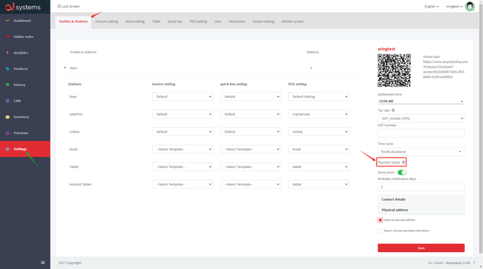Viewport: 483px width, 269px height.
Task: Click the Lock Screen padlock icon
Action: point(59,6)
